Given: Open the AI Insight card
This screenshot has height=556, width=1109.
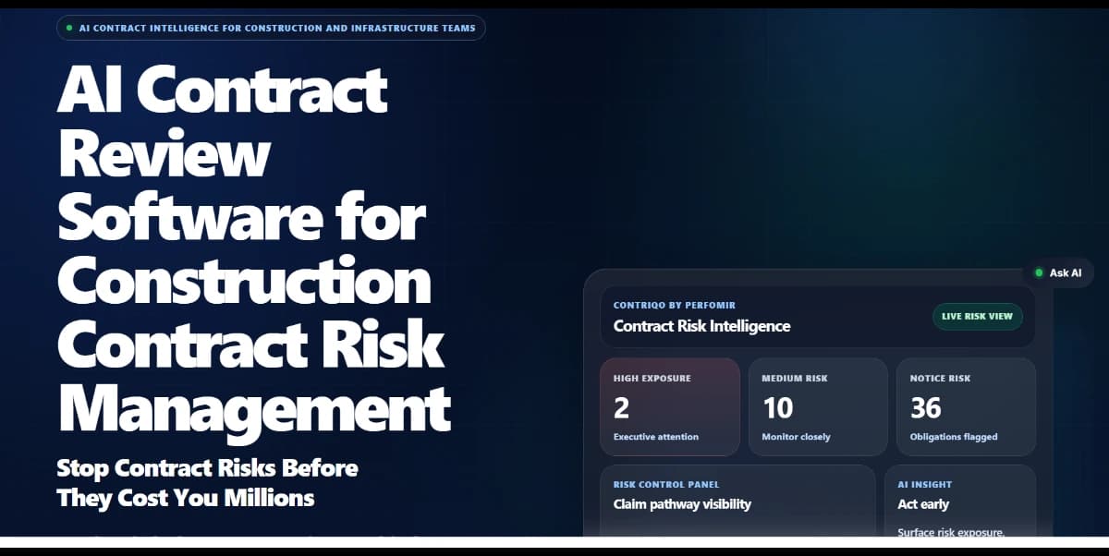Looking at the screenshot, I should pos(960,500).
